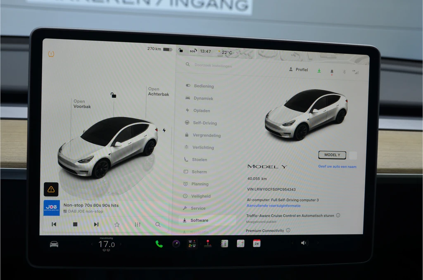Show info for Traffic-Aware Cruise Control

338,215
